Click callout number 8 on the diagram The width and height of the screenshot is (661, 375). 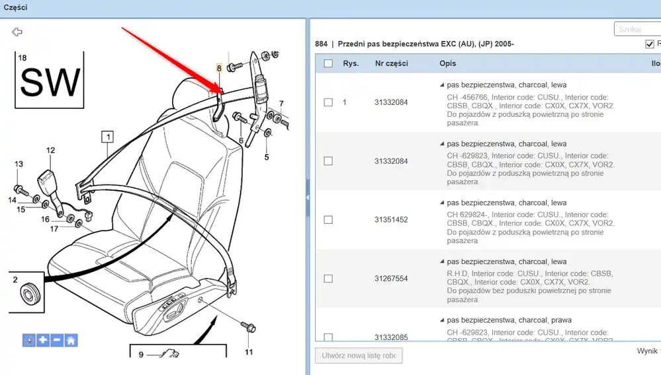coord(219,68)
